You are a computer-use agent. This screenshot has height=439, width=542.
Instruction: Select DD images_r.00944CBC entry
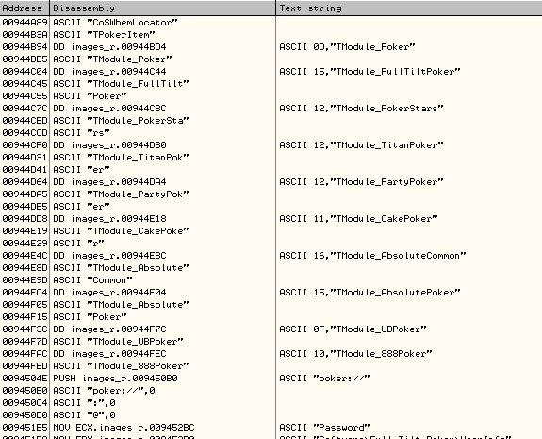point(109,109)
